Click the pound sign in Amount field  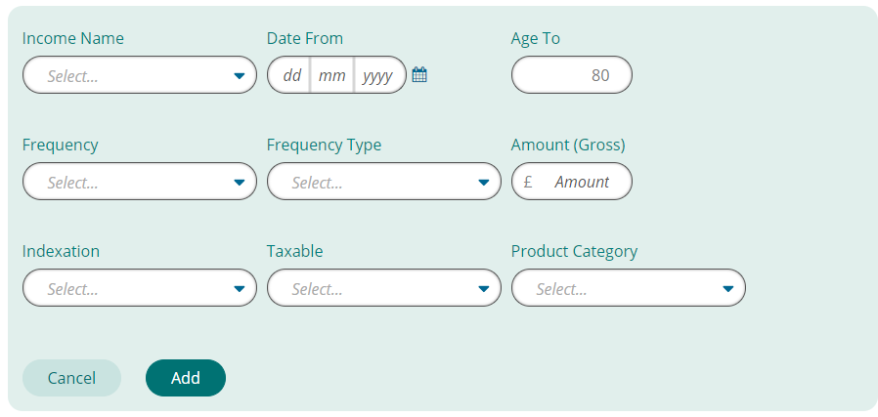528,182
